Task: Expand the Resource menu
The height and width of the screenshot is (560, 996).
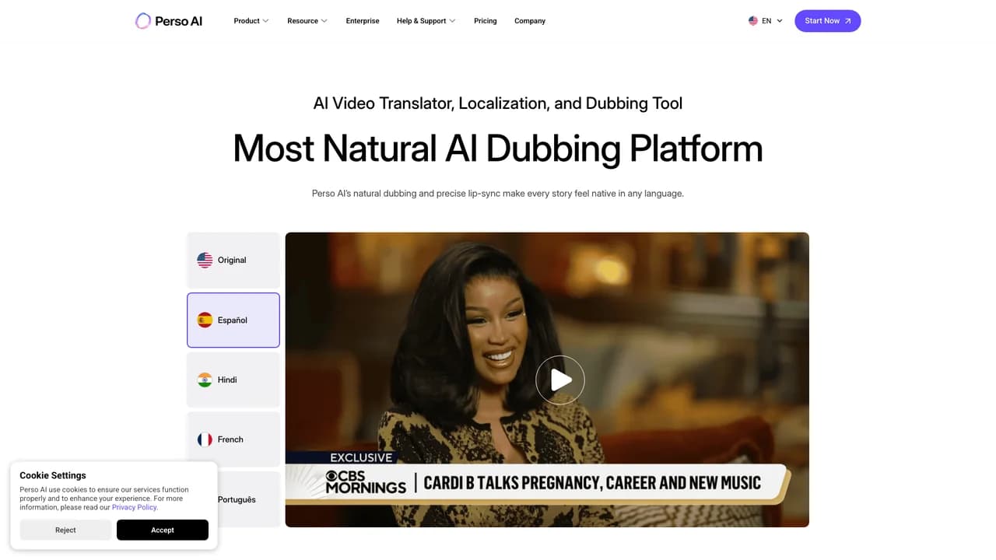Action: click(307, 21)
